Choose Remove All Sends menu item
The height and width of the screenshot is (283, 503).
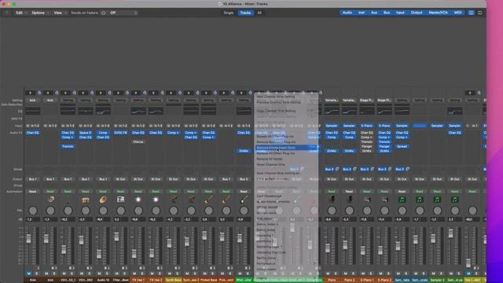286,159
